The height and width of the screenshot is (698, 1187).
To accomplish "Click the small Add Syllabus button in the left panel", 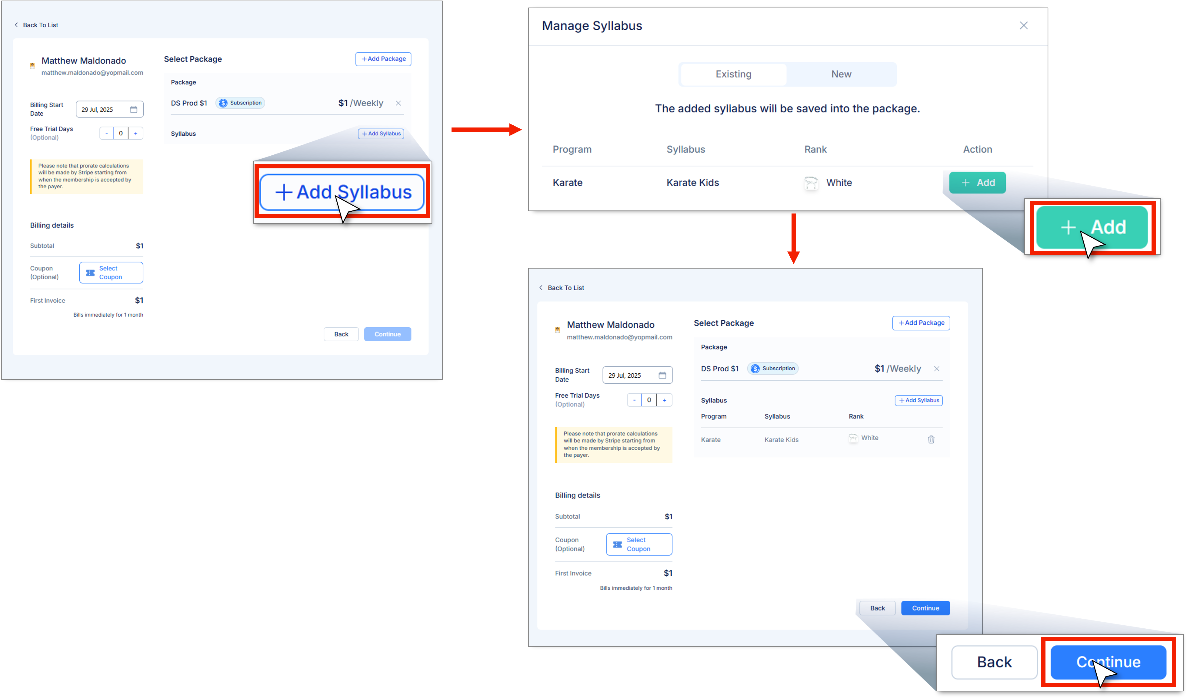I will tap(381, 134).
